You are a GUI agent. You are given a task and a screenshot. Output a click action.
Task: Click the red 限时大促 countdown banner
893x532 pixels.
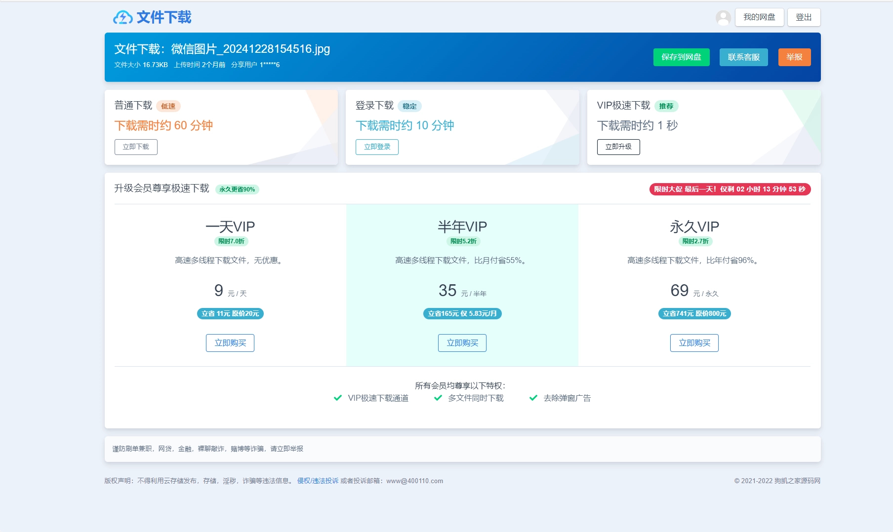point(730,189)
